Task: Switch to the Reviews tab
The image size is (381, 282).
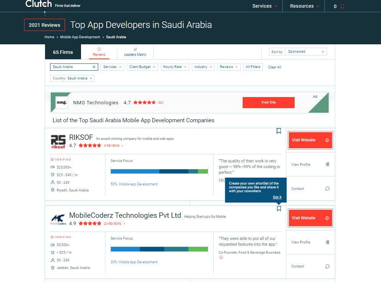Action: click(x=99, y=52)
